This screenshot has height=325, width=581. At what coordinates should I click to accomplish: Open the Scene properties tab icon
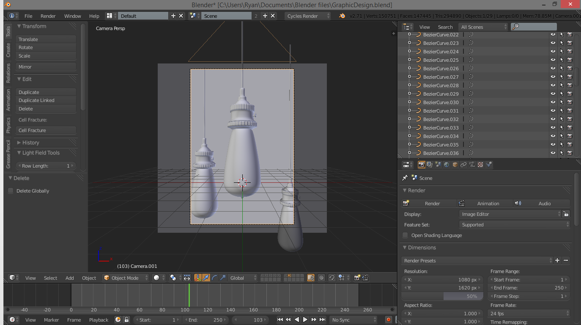(438, 165)
